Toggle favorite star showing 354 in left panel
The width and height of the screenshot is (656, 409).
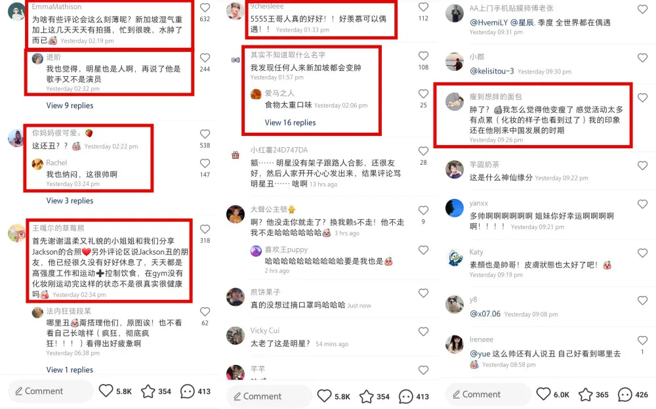tap(148, 391)
